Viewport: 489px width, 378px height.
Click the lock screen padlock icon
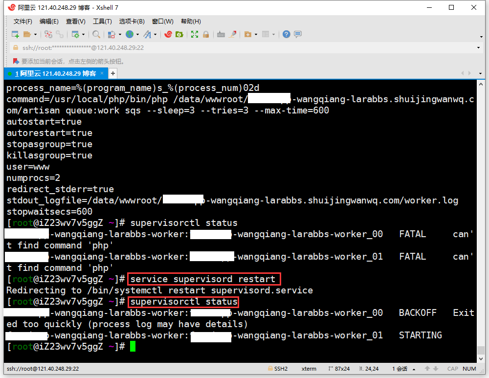pos(206,34)
